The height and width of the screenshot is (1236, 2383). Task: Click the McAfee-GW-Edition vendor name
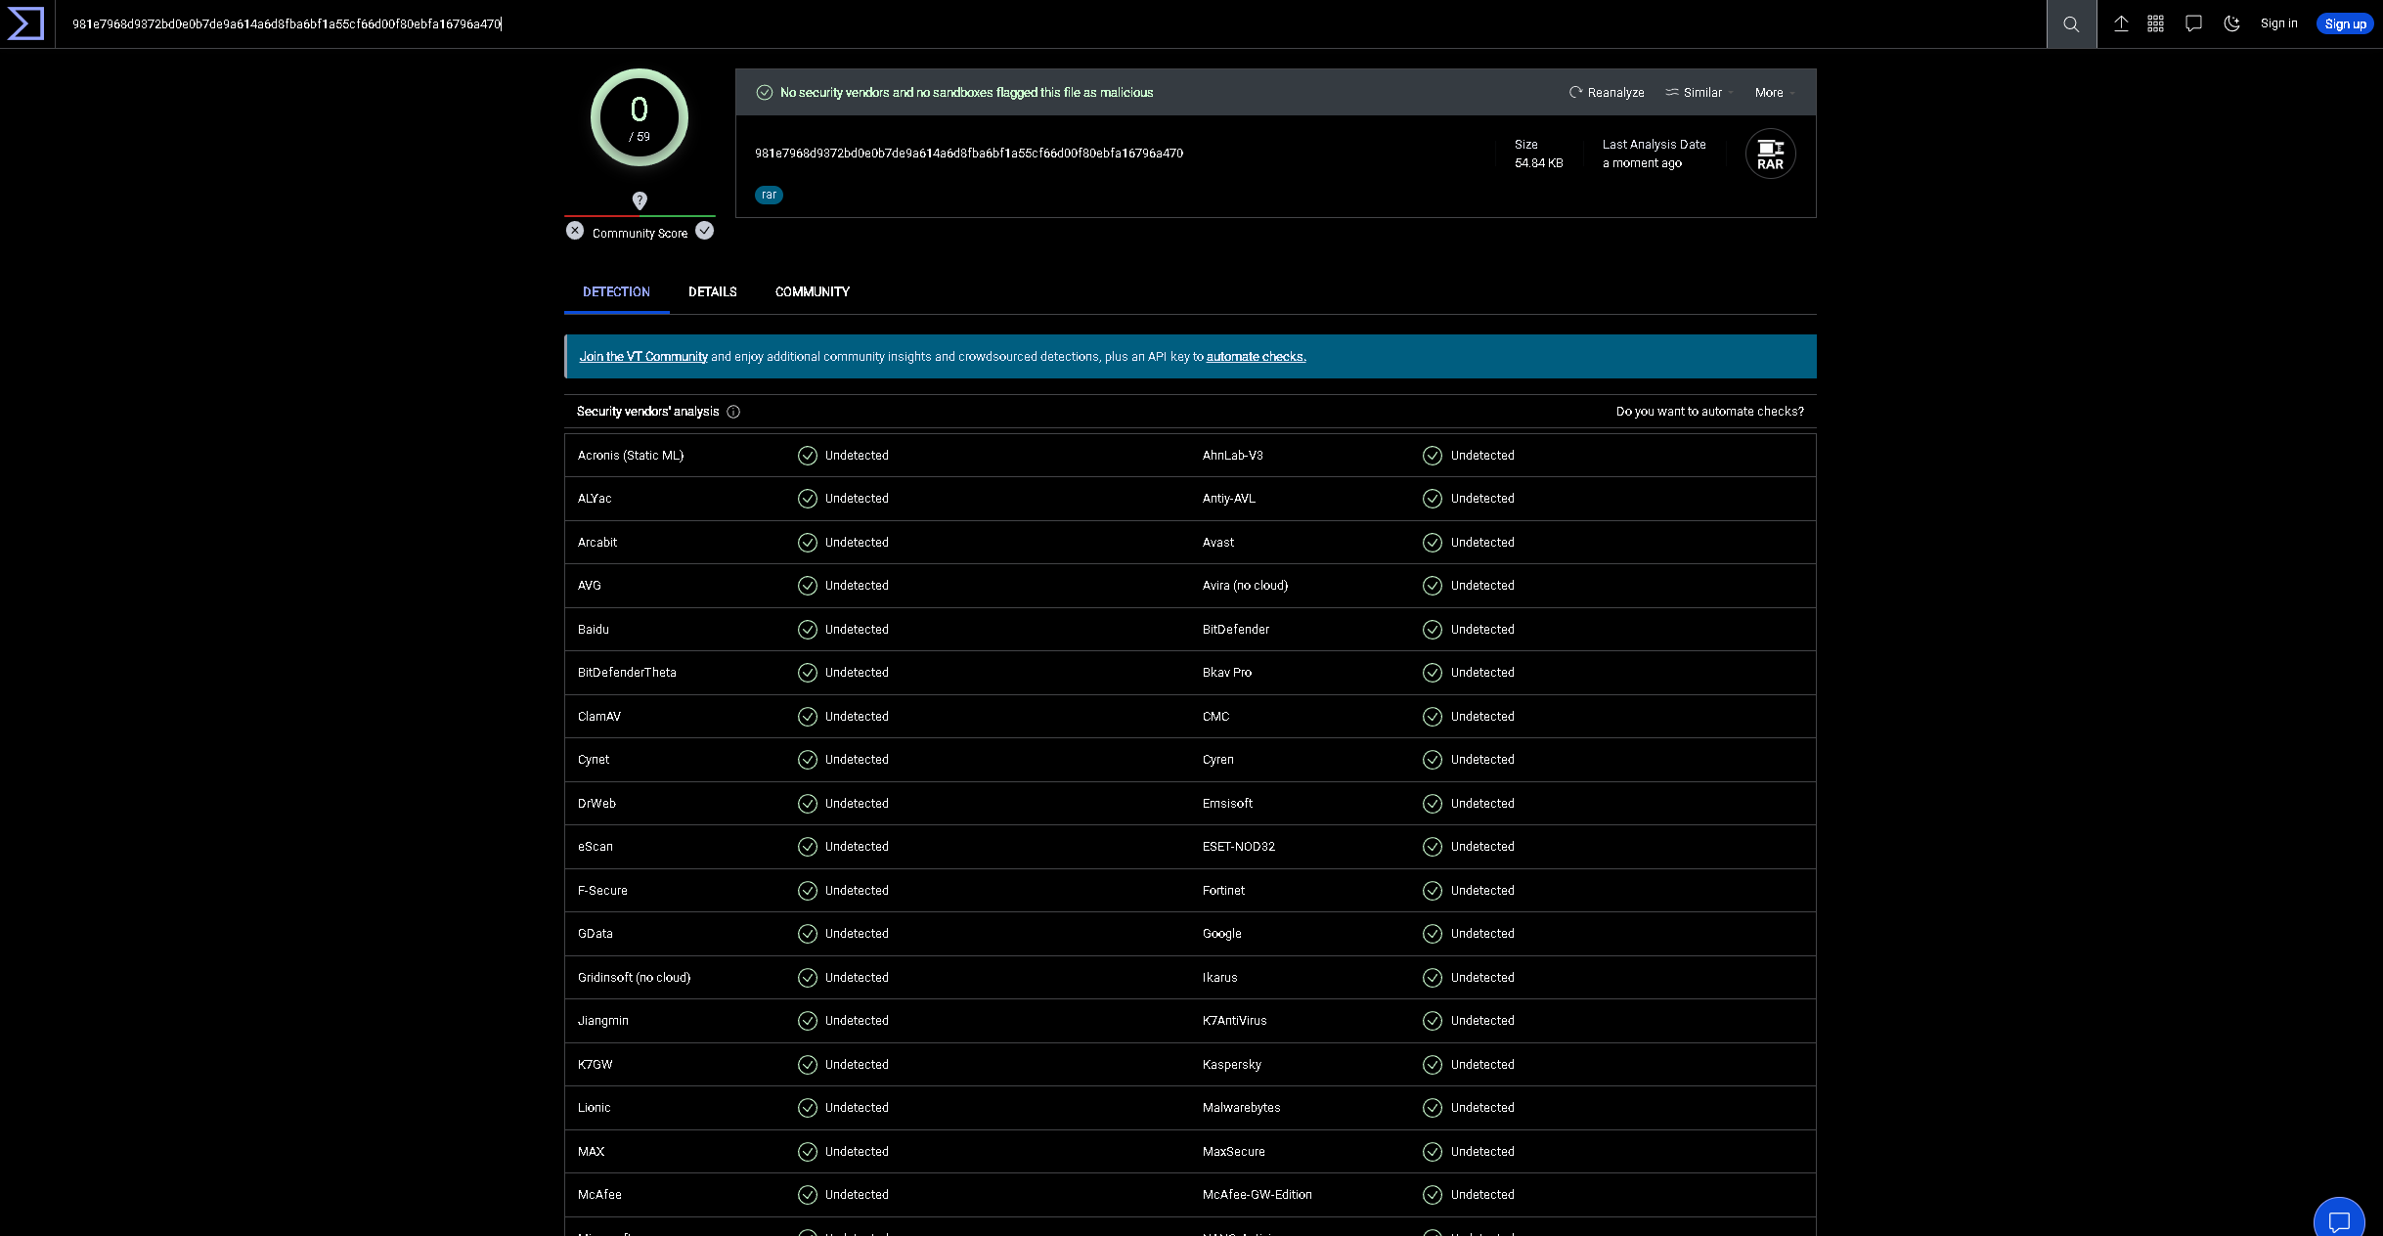1258,1195
